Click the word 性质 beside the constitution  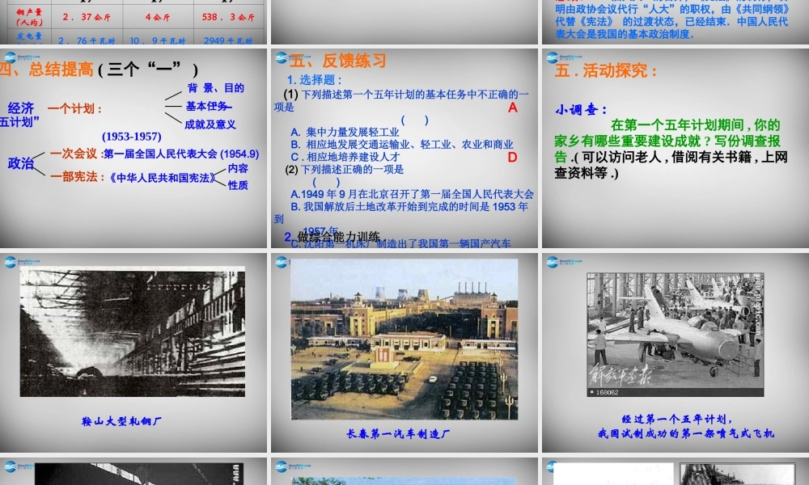[239, 185]
